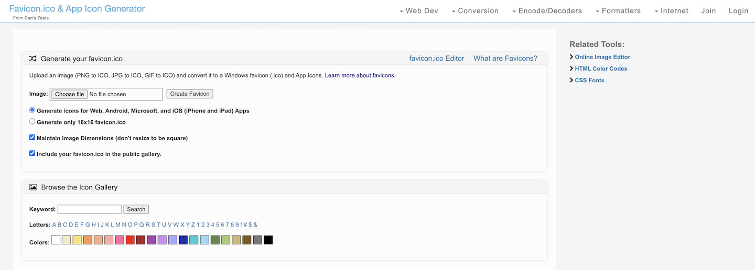Image resolution: width=755 pixels, height=270 pixels.
Task: Uncheck Maintain Image Dimensions checkbox
Action: tap(33, 138)
